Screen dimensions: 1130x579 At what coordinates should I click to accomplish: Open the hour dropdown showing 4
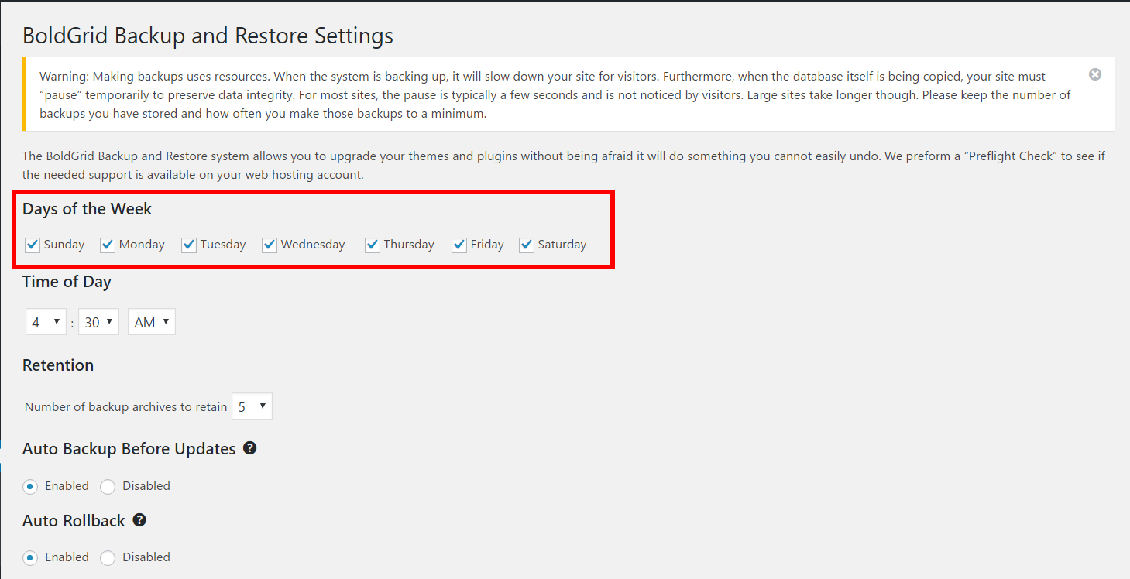pos(46,322)
